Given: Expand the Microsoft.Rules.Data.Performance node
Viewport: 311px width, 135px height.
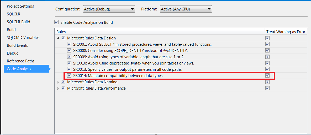Looking at the screenshot, I should pyautogui.click(x=58, y=88).
